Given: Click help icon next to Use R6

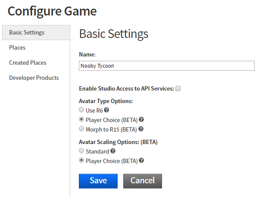Looking at the screenshot, I should (x=106, y=110).
